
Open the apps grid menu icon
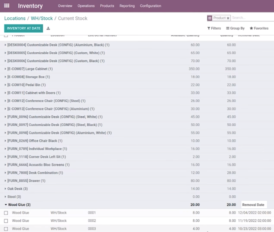coord(7,6)
